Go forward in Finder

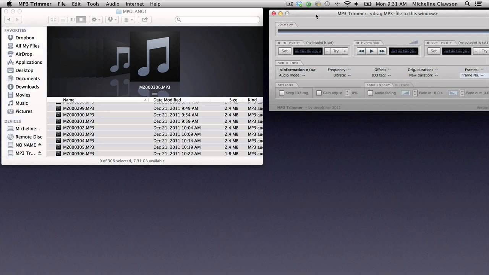click(18, 19)
